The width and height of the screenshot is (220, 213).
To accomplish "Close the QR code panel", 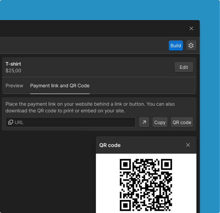I will [x=188, y=145].
